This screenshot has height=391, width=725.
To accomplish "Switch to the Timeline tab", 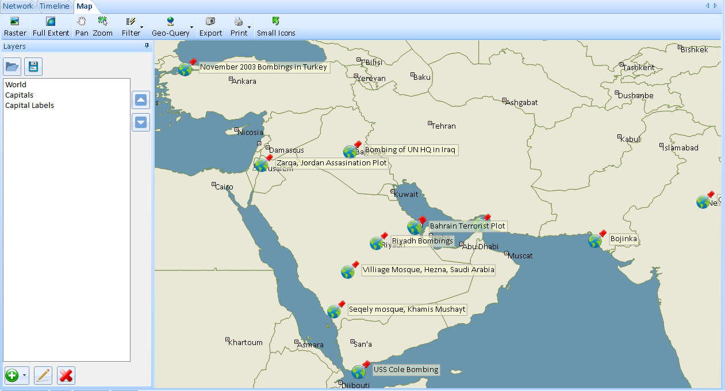I will [55, 6].
